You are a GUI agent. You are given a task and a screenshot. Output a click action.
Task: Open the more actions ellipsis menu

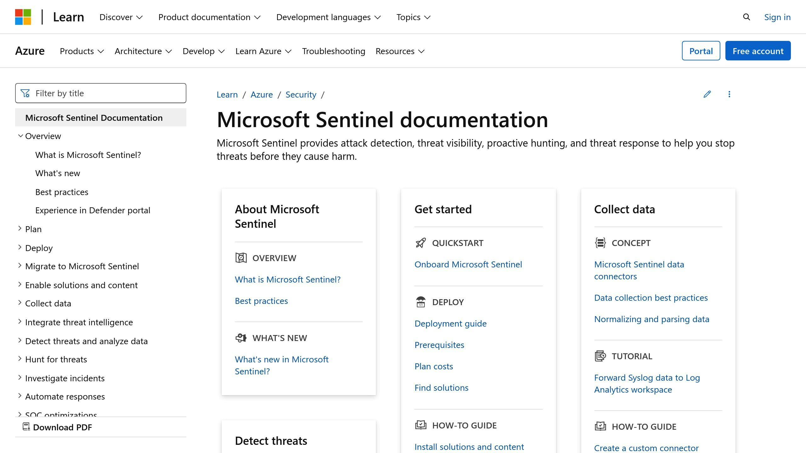click(x=729, y=94)
